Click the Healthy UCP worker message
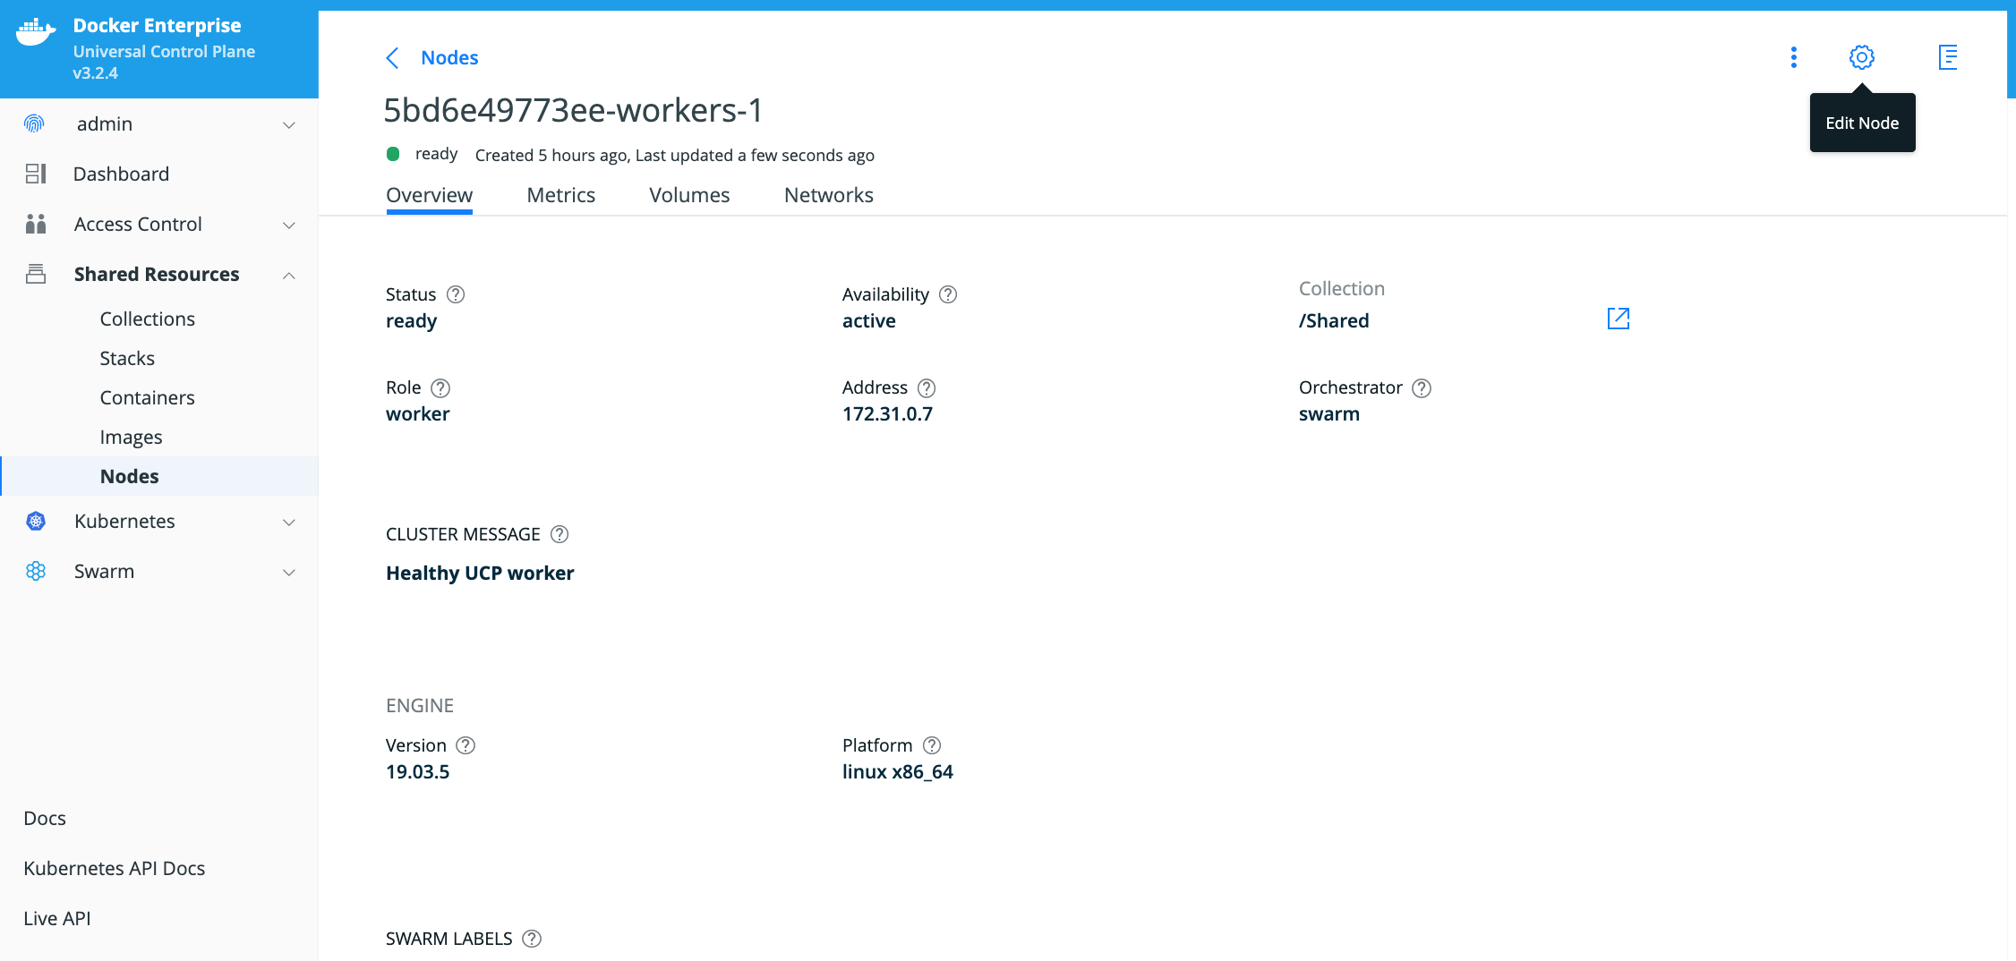 click(480, 573)
